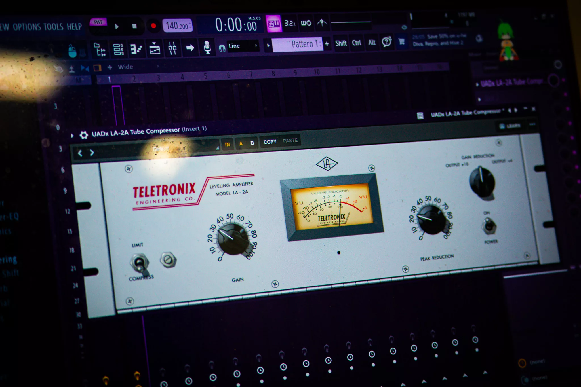The width and height of the screenshot is (581, 387).
Task: Open the Browser view icon
Action: pos(100,49)
